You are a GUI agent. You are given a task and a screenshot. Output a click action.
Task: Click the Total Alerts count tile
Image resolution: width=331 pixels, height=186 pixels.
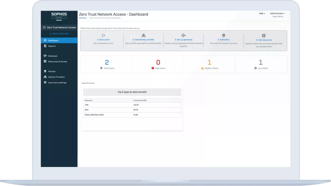pos(107,64)
